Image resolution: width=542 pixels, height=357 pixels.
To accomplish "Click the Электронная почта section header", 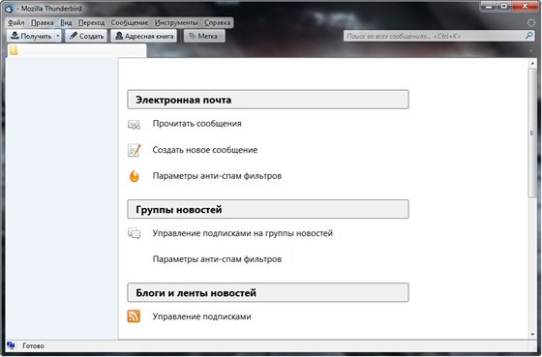I will pyautogui.click(x=268, y=100).
